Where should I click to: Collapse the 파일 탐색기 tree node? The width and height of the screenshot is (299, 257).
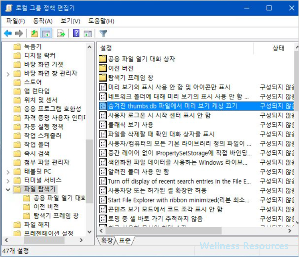click(8, 190)
